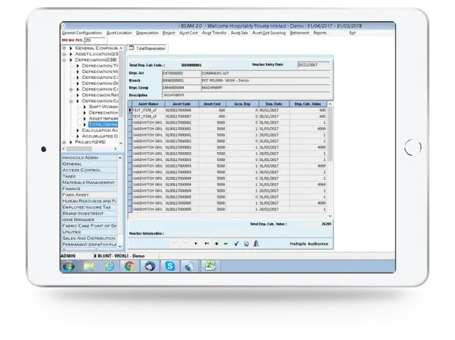This screenshot has width=455, height=340.
Task: Click the blue checkmark authorise icon
Action: point(236,244)
